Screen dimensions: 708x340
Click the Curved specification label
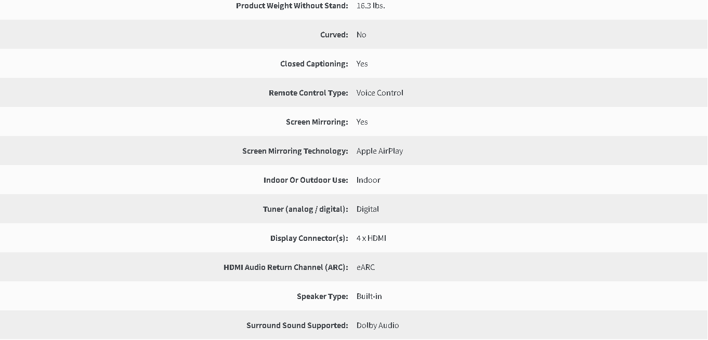334,35
